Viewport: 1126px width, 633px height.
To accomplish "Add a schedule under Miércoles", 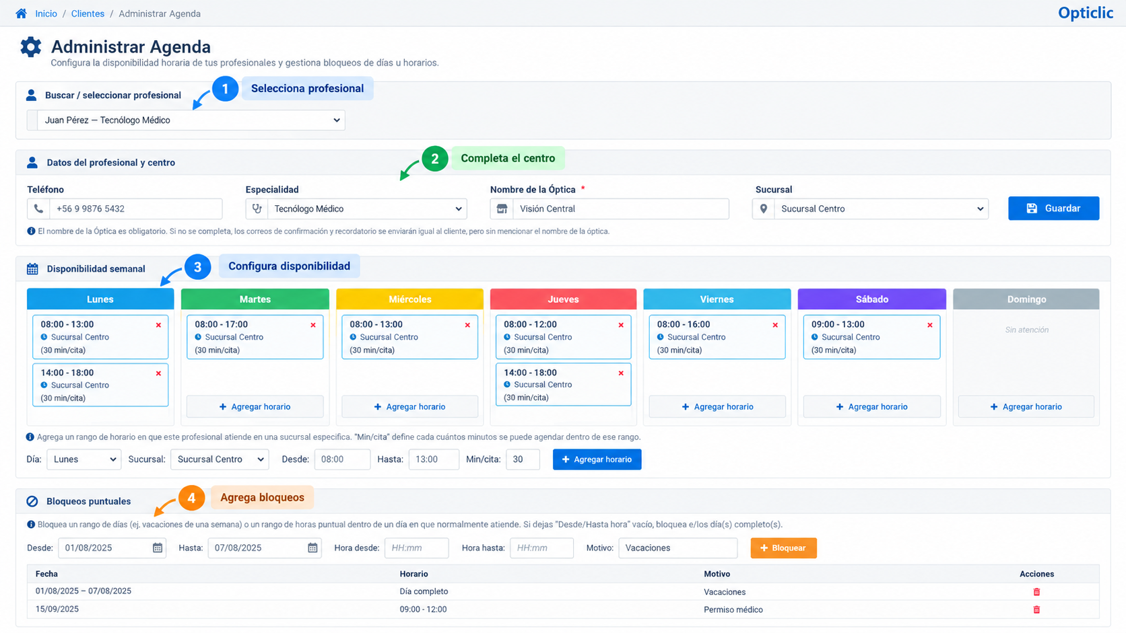I will click(409, 407).
